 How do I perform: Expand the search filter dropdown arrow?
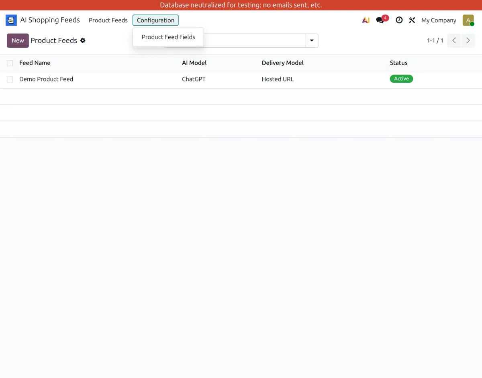(x=312, y=40)
